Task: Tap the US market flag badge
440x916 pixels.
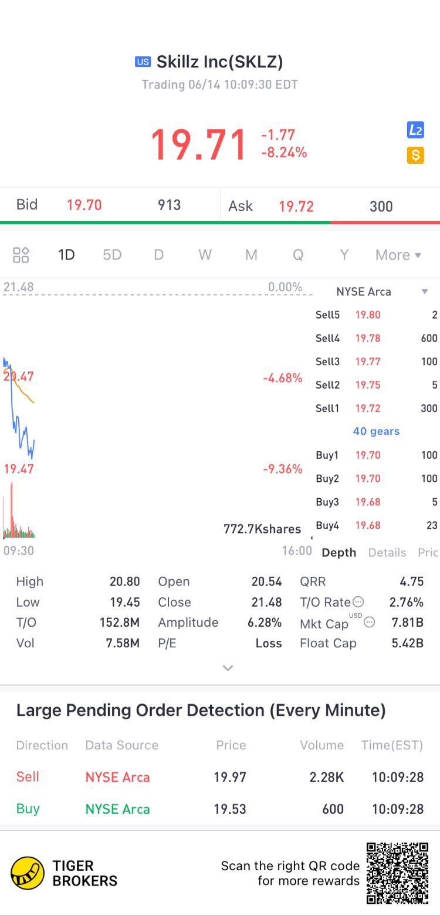Action: pos(143,62)
